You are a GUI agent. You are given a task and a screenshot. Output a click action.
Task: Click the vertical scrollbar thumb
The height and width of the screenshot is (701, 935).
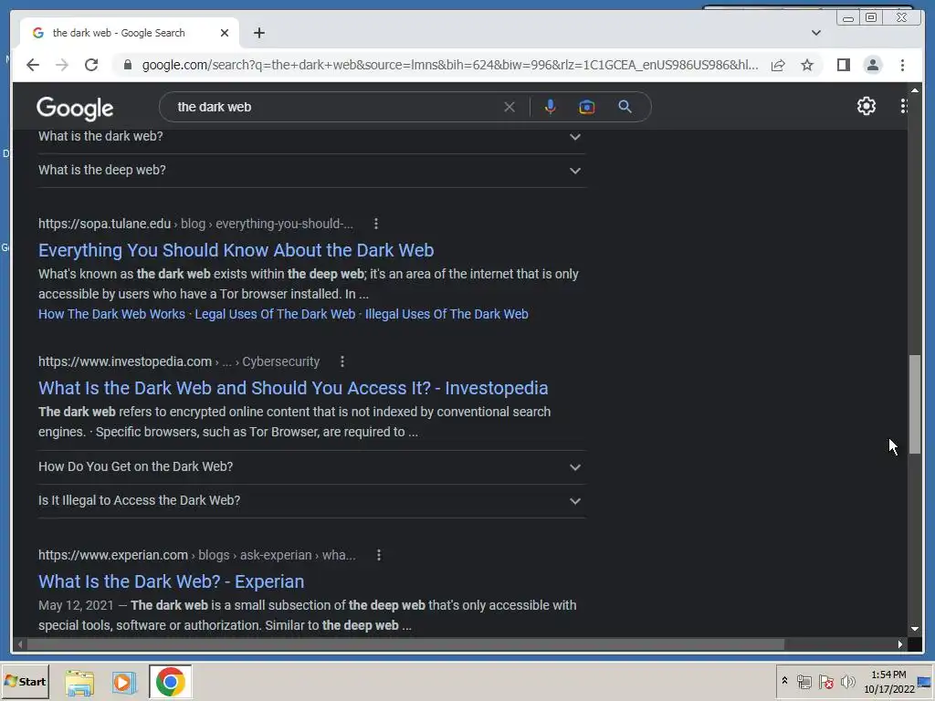915,404
